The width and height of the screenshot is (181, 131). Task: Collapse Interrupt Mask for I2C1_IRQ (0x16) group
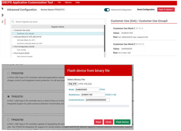pos(13,37)
